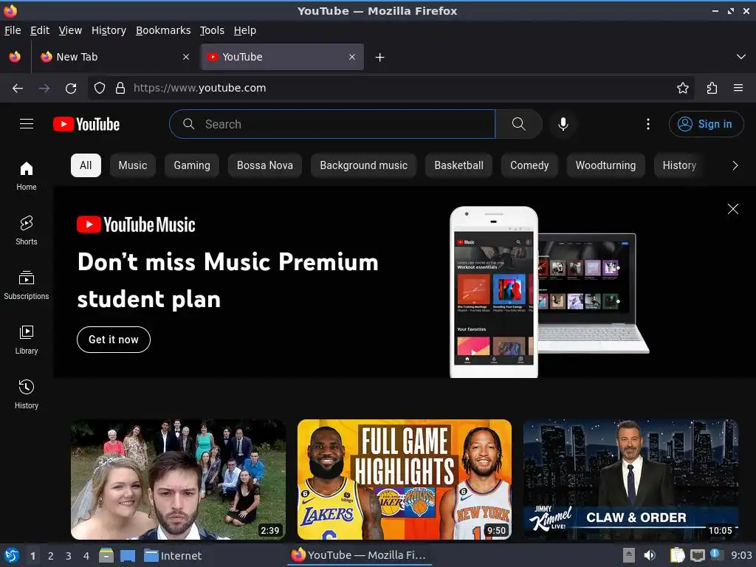Click the Sign in button

tap(706, 124)
